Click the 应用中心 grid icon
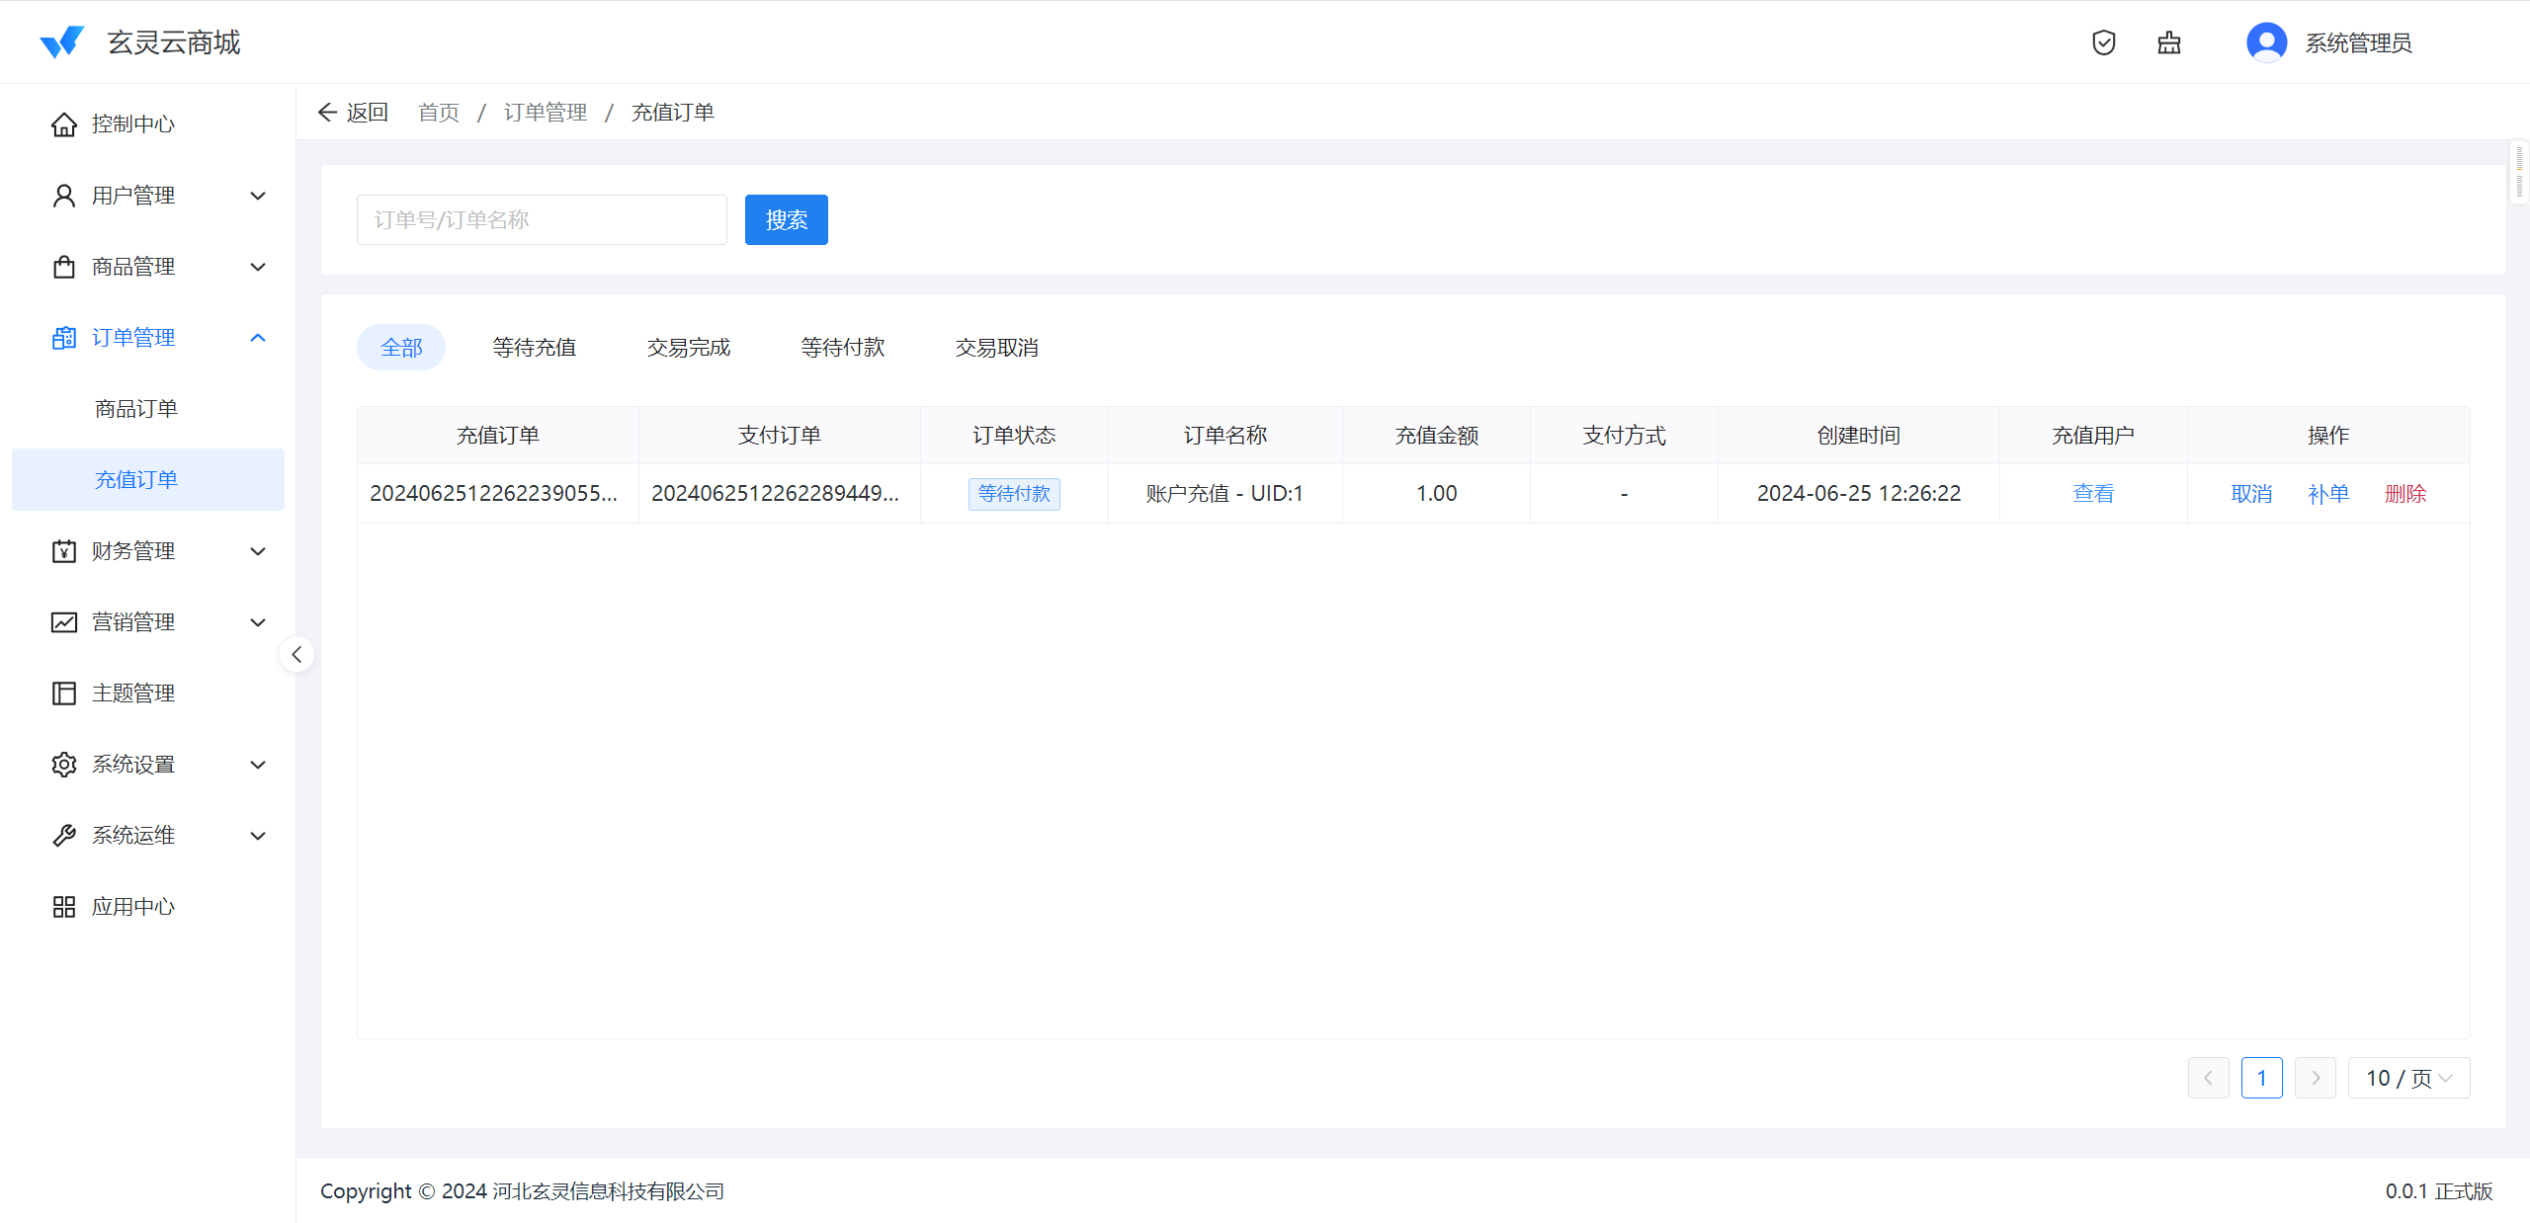 (64, 907)
